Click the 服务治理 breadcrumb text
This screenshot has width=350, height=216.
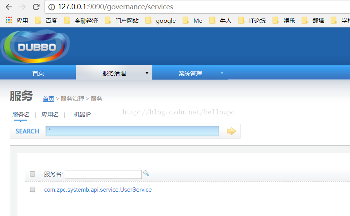click(72, 99)
